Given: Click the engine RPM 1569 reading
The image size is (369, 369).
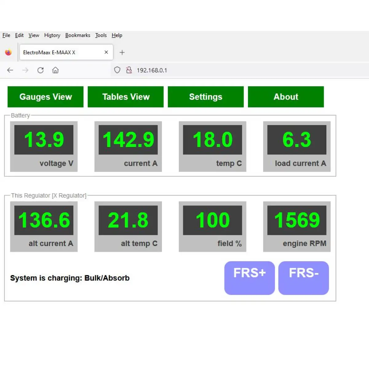Looking at the screenshot, I should pyautogui.click(x=297, y=220).
